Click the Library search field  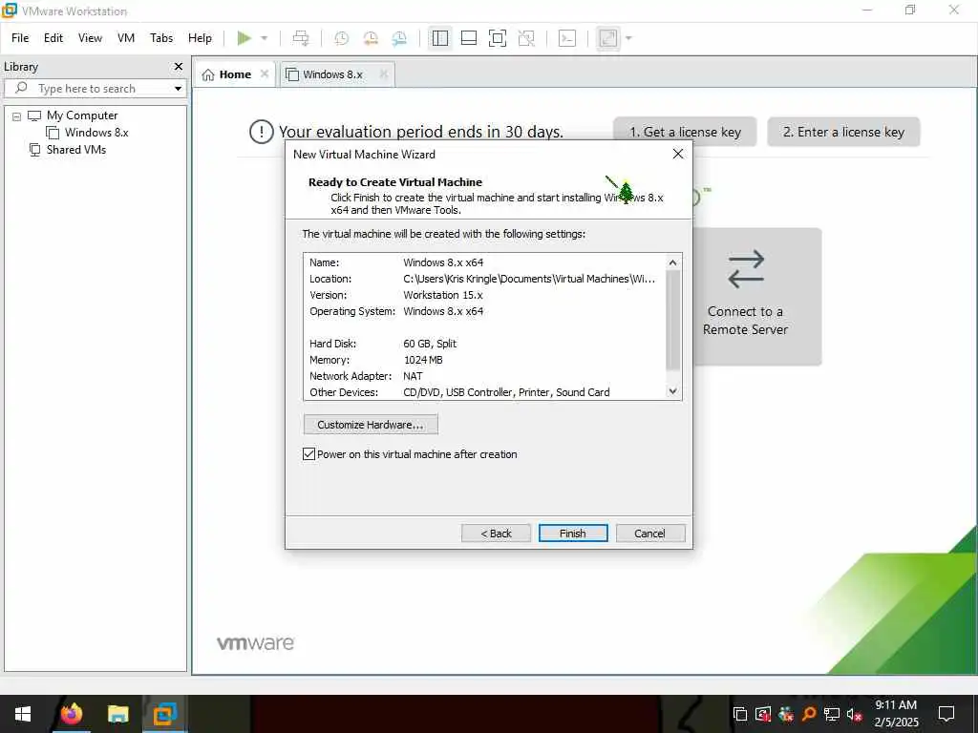pyautogui.click(x=94, y=89)
